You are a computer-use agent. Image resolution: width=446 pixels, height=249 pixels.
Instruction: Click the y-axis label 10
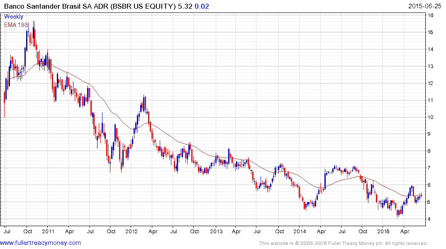430,117
